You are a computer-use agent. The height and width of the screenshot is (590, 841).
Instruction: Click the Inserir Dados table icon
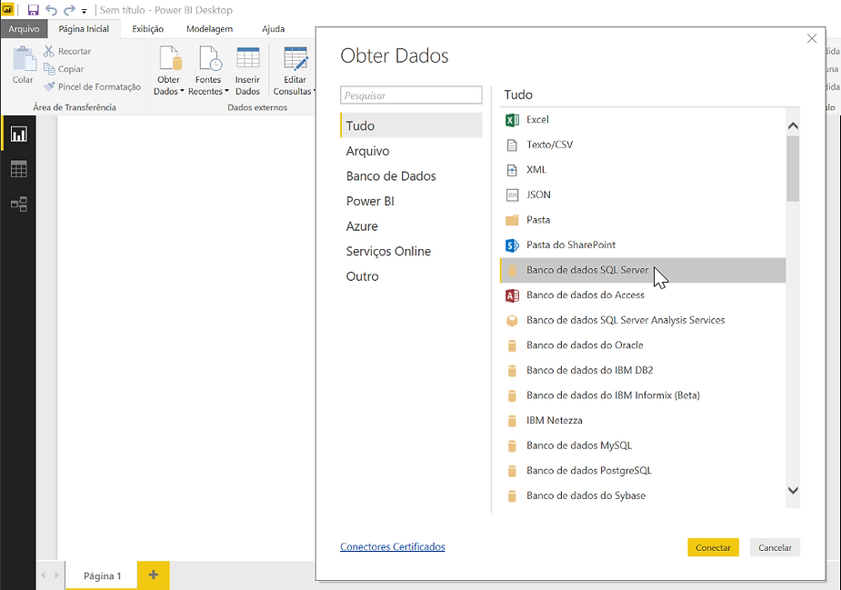(248, 57)
